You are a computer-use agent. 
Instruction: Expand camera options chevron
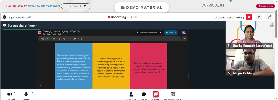[15, 93]
